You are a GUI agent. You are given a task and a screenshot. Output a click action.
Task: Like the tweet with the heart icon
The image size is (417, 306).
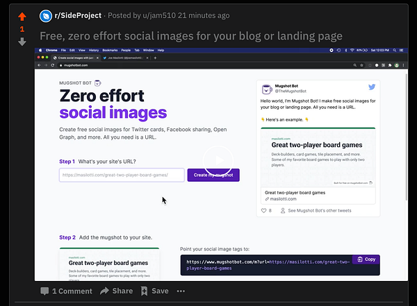[263, 211]
